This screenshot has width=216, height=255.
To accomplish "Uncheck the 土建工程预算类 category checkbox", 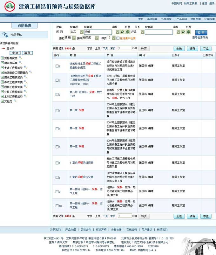I will [x=2, y=68].
